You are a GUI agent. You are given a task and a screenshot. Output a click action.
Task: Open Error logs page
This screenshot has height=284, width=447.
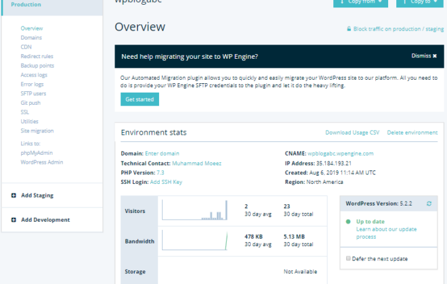tap(32, 85)
